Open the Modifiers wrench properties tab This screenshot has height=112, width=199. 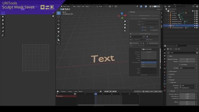coord(165,75)
